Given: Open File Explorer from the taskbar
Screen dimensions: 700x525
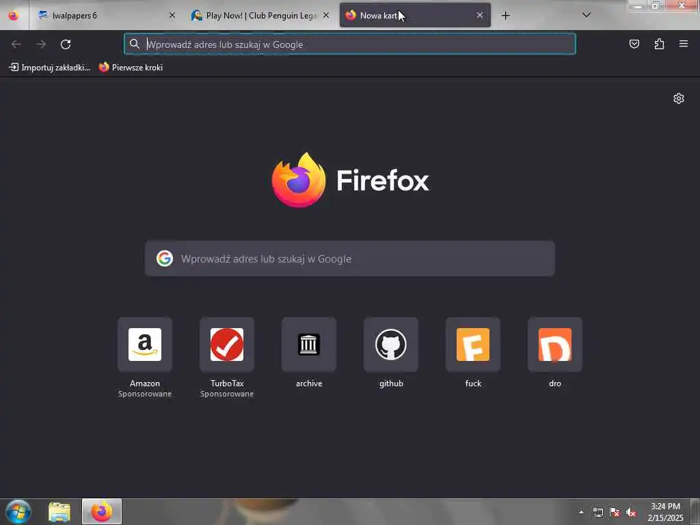Looking at the screenshot, I should 59,511.
